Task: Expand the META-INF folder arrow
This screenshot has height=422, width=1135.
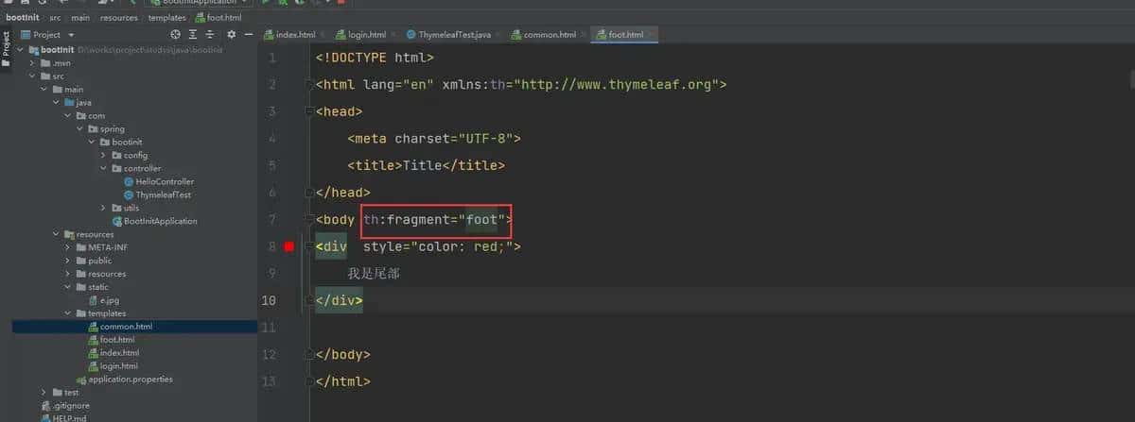Action: pyautogui.click(x=67, y=247)
